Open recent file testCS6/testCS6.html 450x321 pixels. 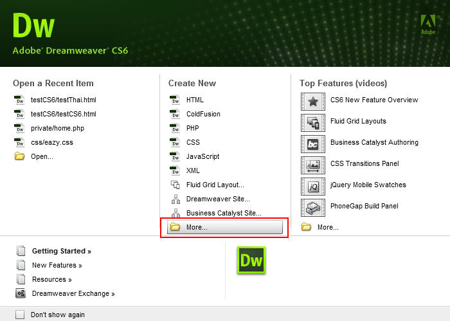(64, 114)
